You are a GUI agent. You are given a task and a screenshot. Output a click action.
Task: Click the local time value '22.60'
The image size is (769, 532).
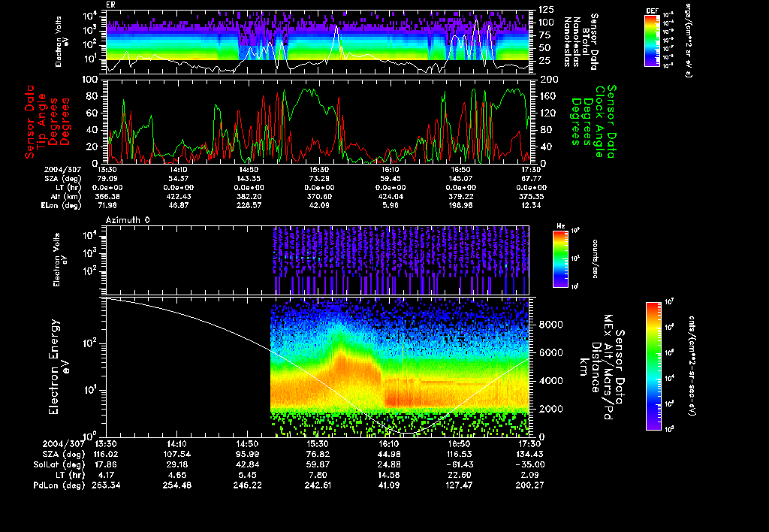click(x=459, y=475)
